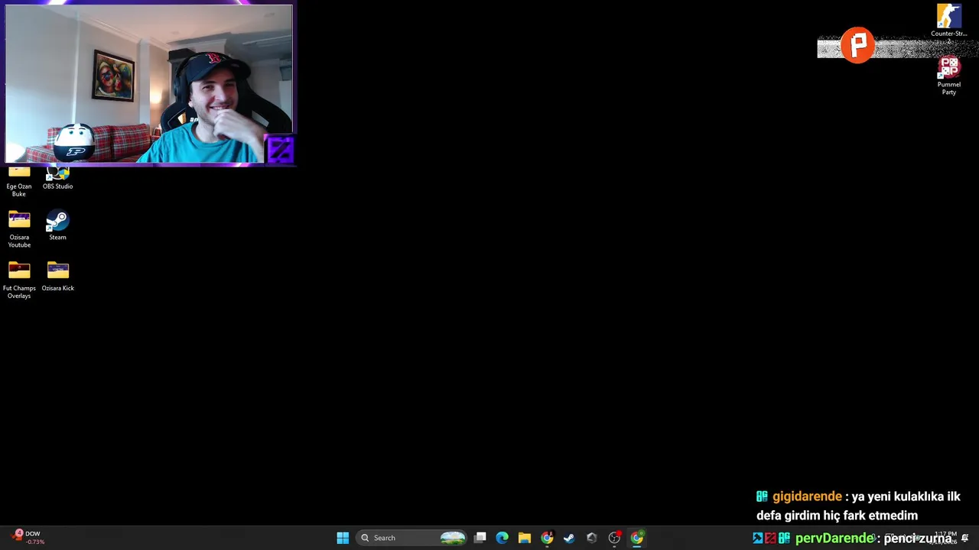Open the DOW stock widget
The width and height of the screenshot is (979, 550).
27,538
